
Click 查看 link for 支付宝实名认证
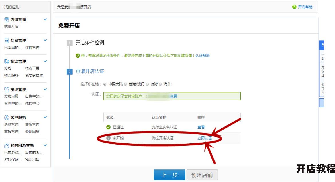(201, 127)
